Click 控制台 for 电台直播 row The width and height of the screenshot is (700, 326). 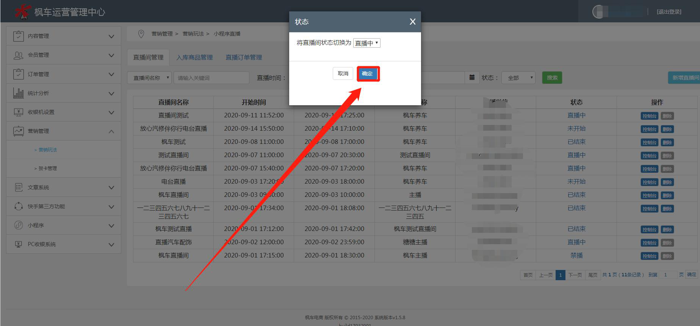649,182
